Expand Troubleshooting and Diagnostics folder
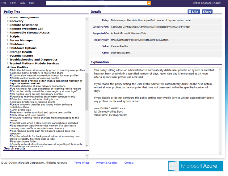The height and width of the screenshot is (176, 228). tap(8, 59)
